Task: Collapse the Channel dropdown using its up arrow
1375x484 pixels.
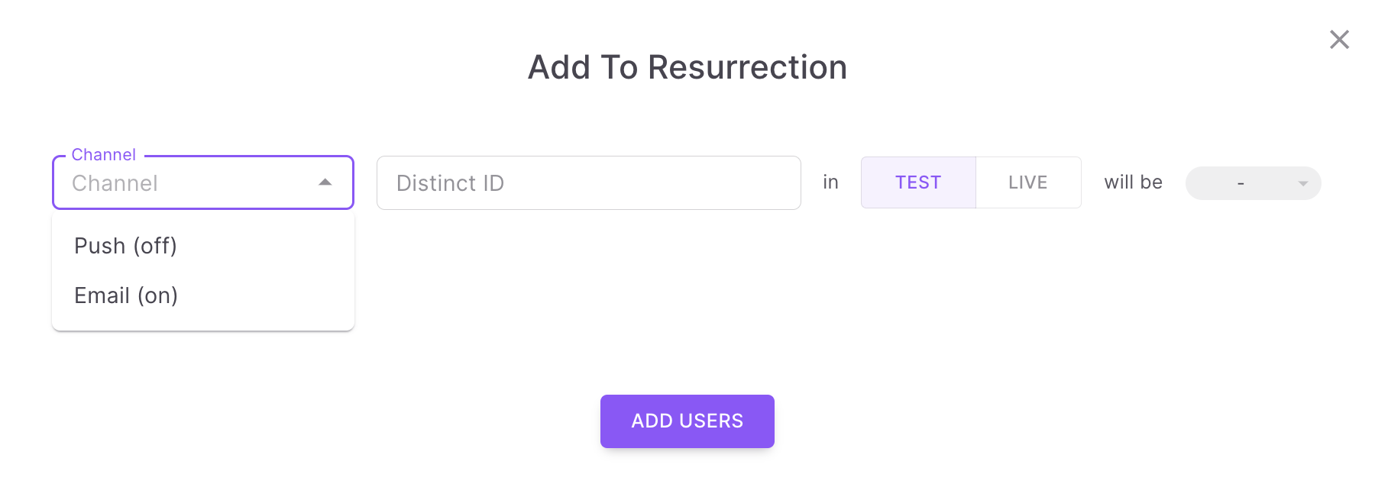Action: point(325,182)
